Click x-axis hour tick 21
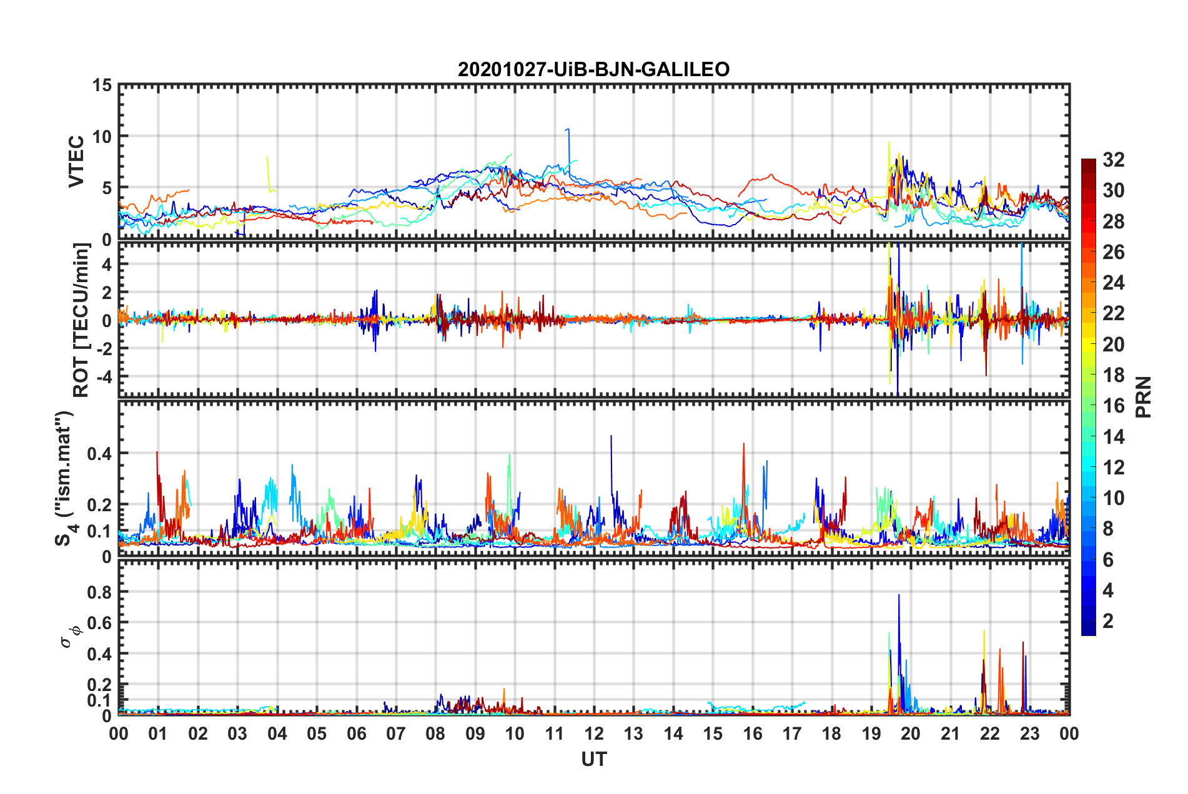This screenshot has height=794, width=1188. pyautogui.click(x=951, y=733)
